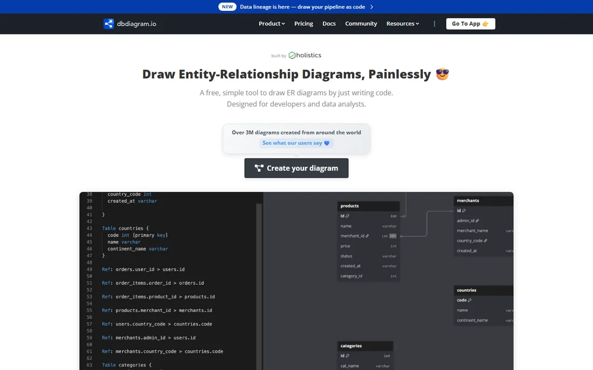The height and width of the screenshot is (370, 593).
Task: Click 'continent_name varchar' code line
Action: pyautogui.click(x=137, y=249)
